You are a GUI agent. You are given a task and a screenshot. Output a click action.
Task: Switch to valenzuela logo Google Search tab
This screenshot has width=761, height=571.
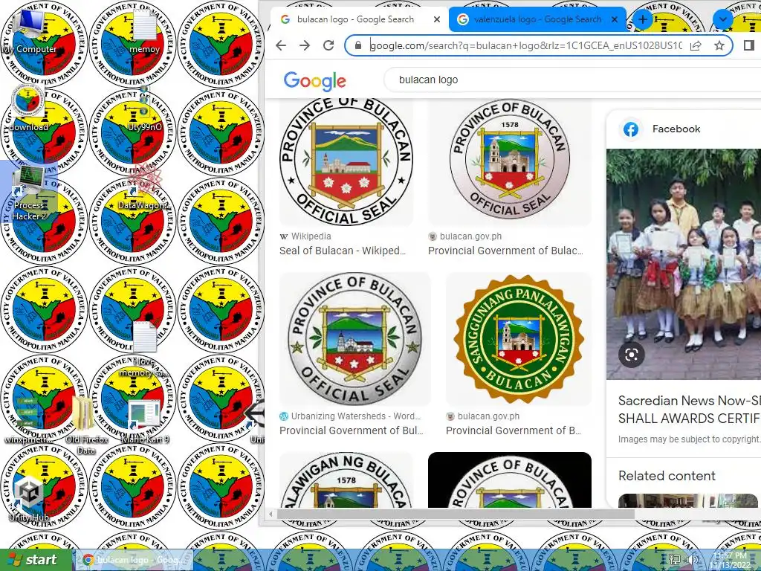(537, 19)
